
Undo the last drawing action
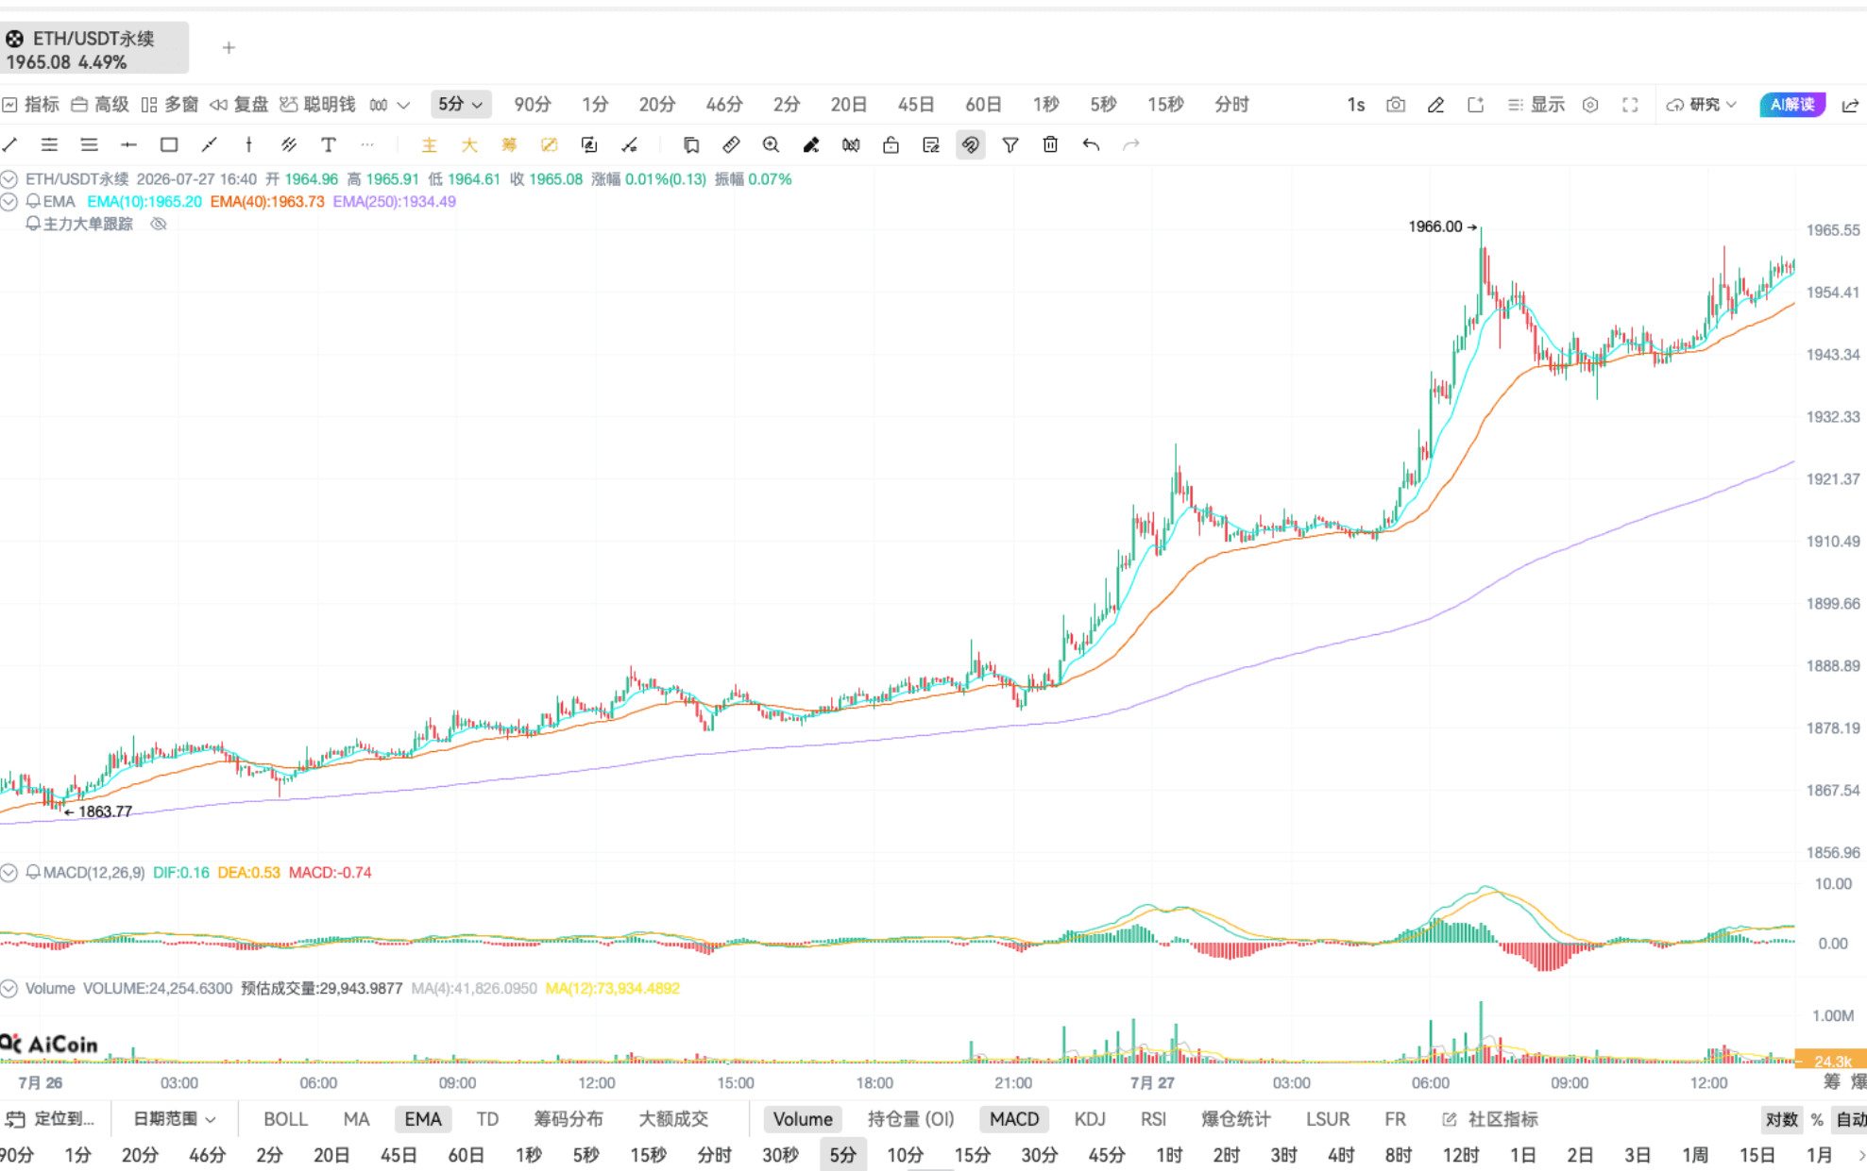point(1091,144)
